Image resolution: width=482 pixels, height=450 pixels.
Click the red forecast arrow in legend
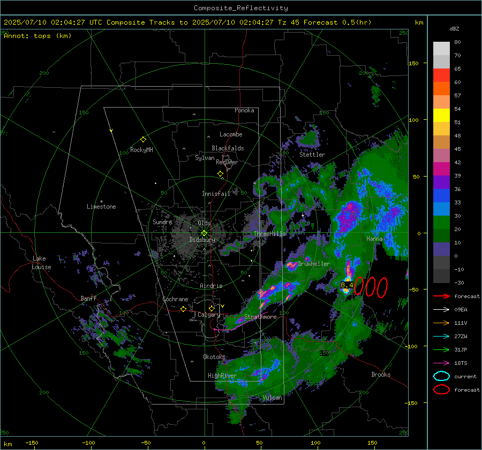point(441,296)
